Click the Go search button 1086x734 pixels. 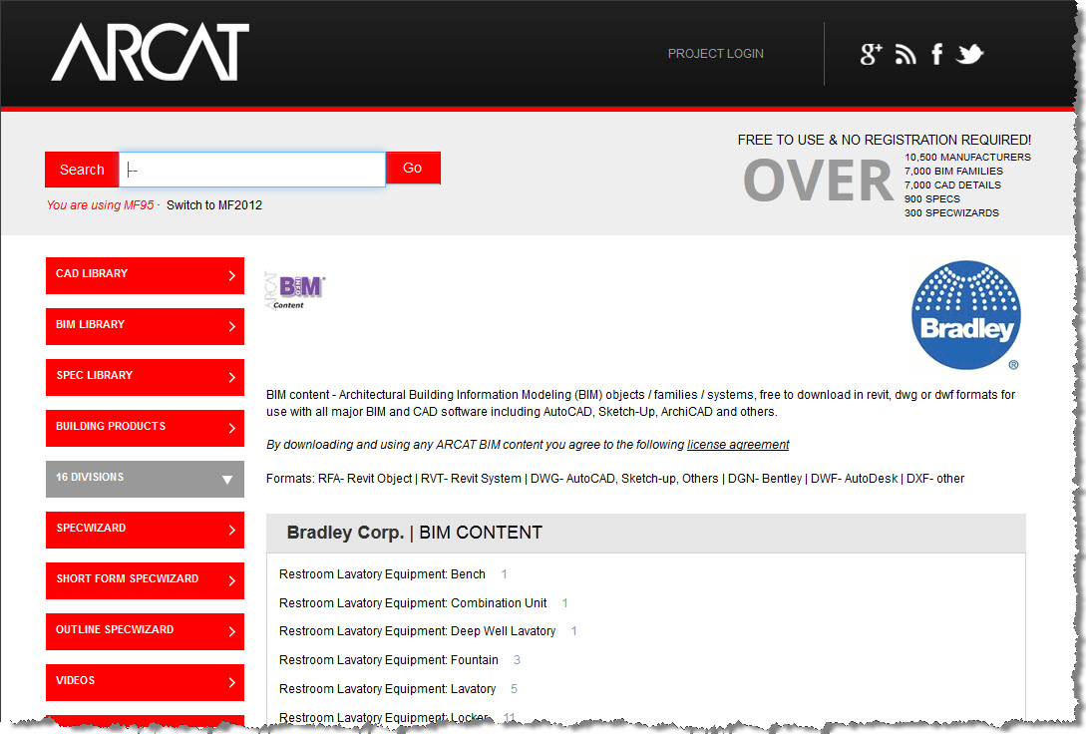tap(413, 169)
